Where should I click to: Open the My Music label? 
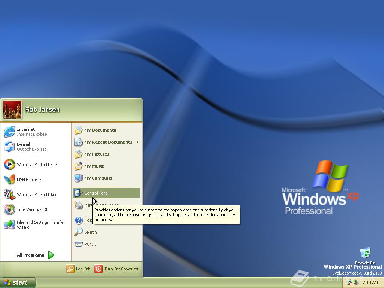pos(94,166)
